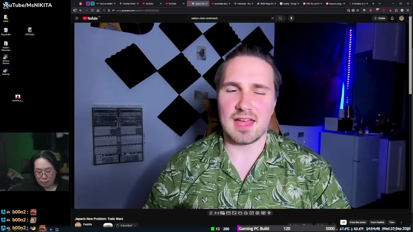Pause the video by clicking the player
Screen dimensions: 413x232
(x=240, y=116)
